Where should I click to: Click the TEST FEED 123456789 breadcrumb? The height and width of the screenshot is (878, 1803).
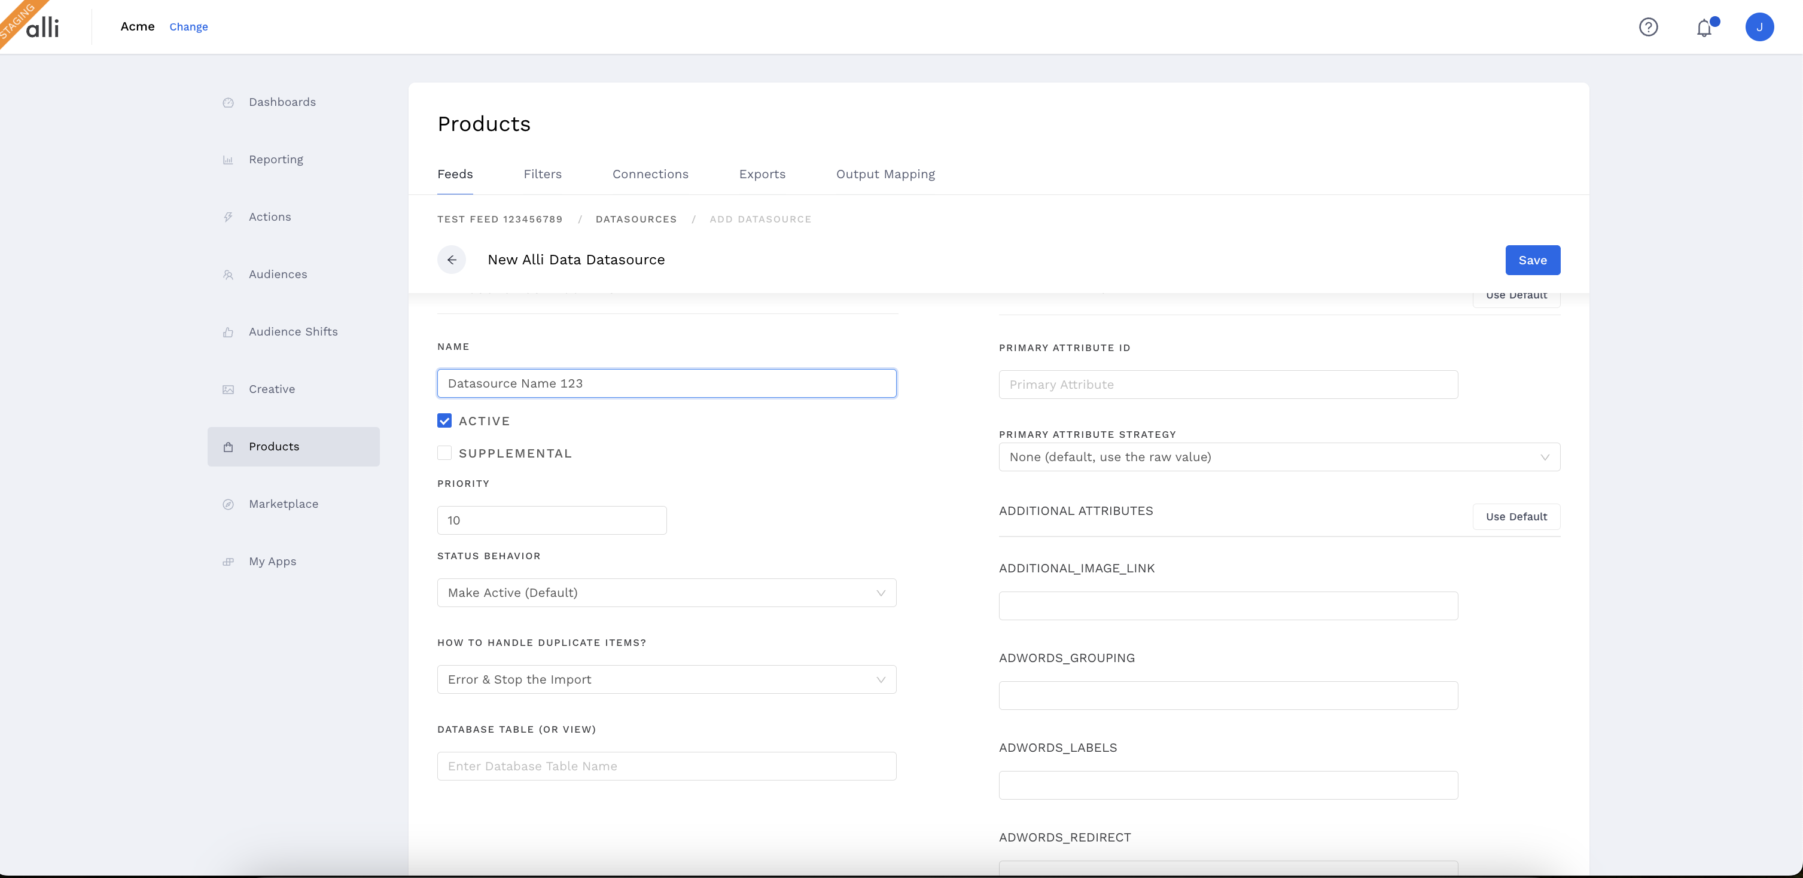pyautogui.click(x=500, y=219)
